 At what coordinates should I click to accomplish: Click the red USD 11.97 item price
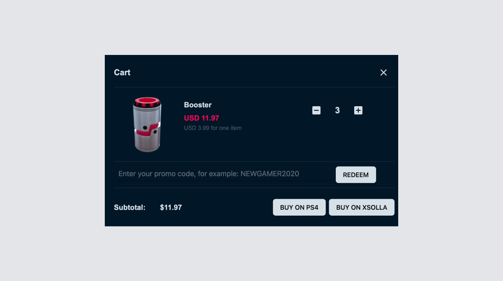click(202, 118)
